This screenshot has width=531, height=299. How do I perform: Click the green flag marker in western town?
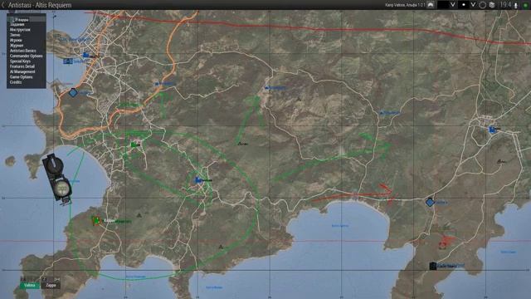click(134, 145)
